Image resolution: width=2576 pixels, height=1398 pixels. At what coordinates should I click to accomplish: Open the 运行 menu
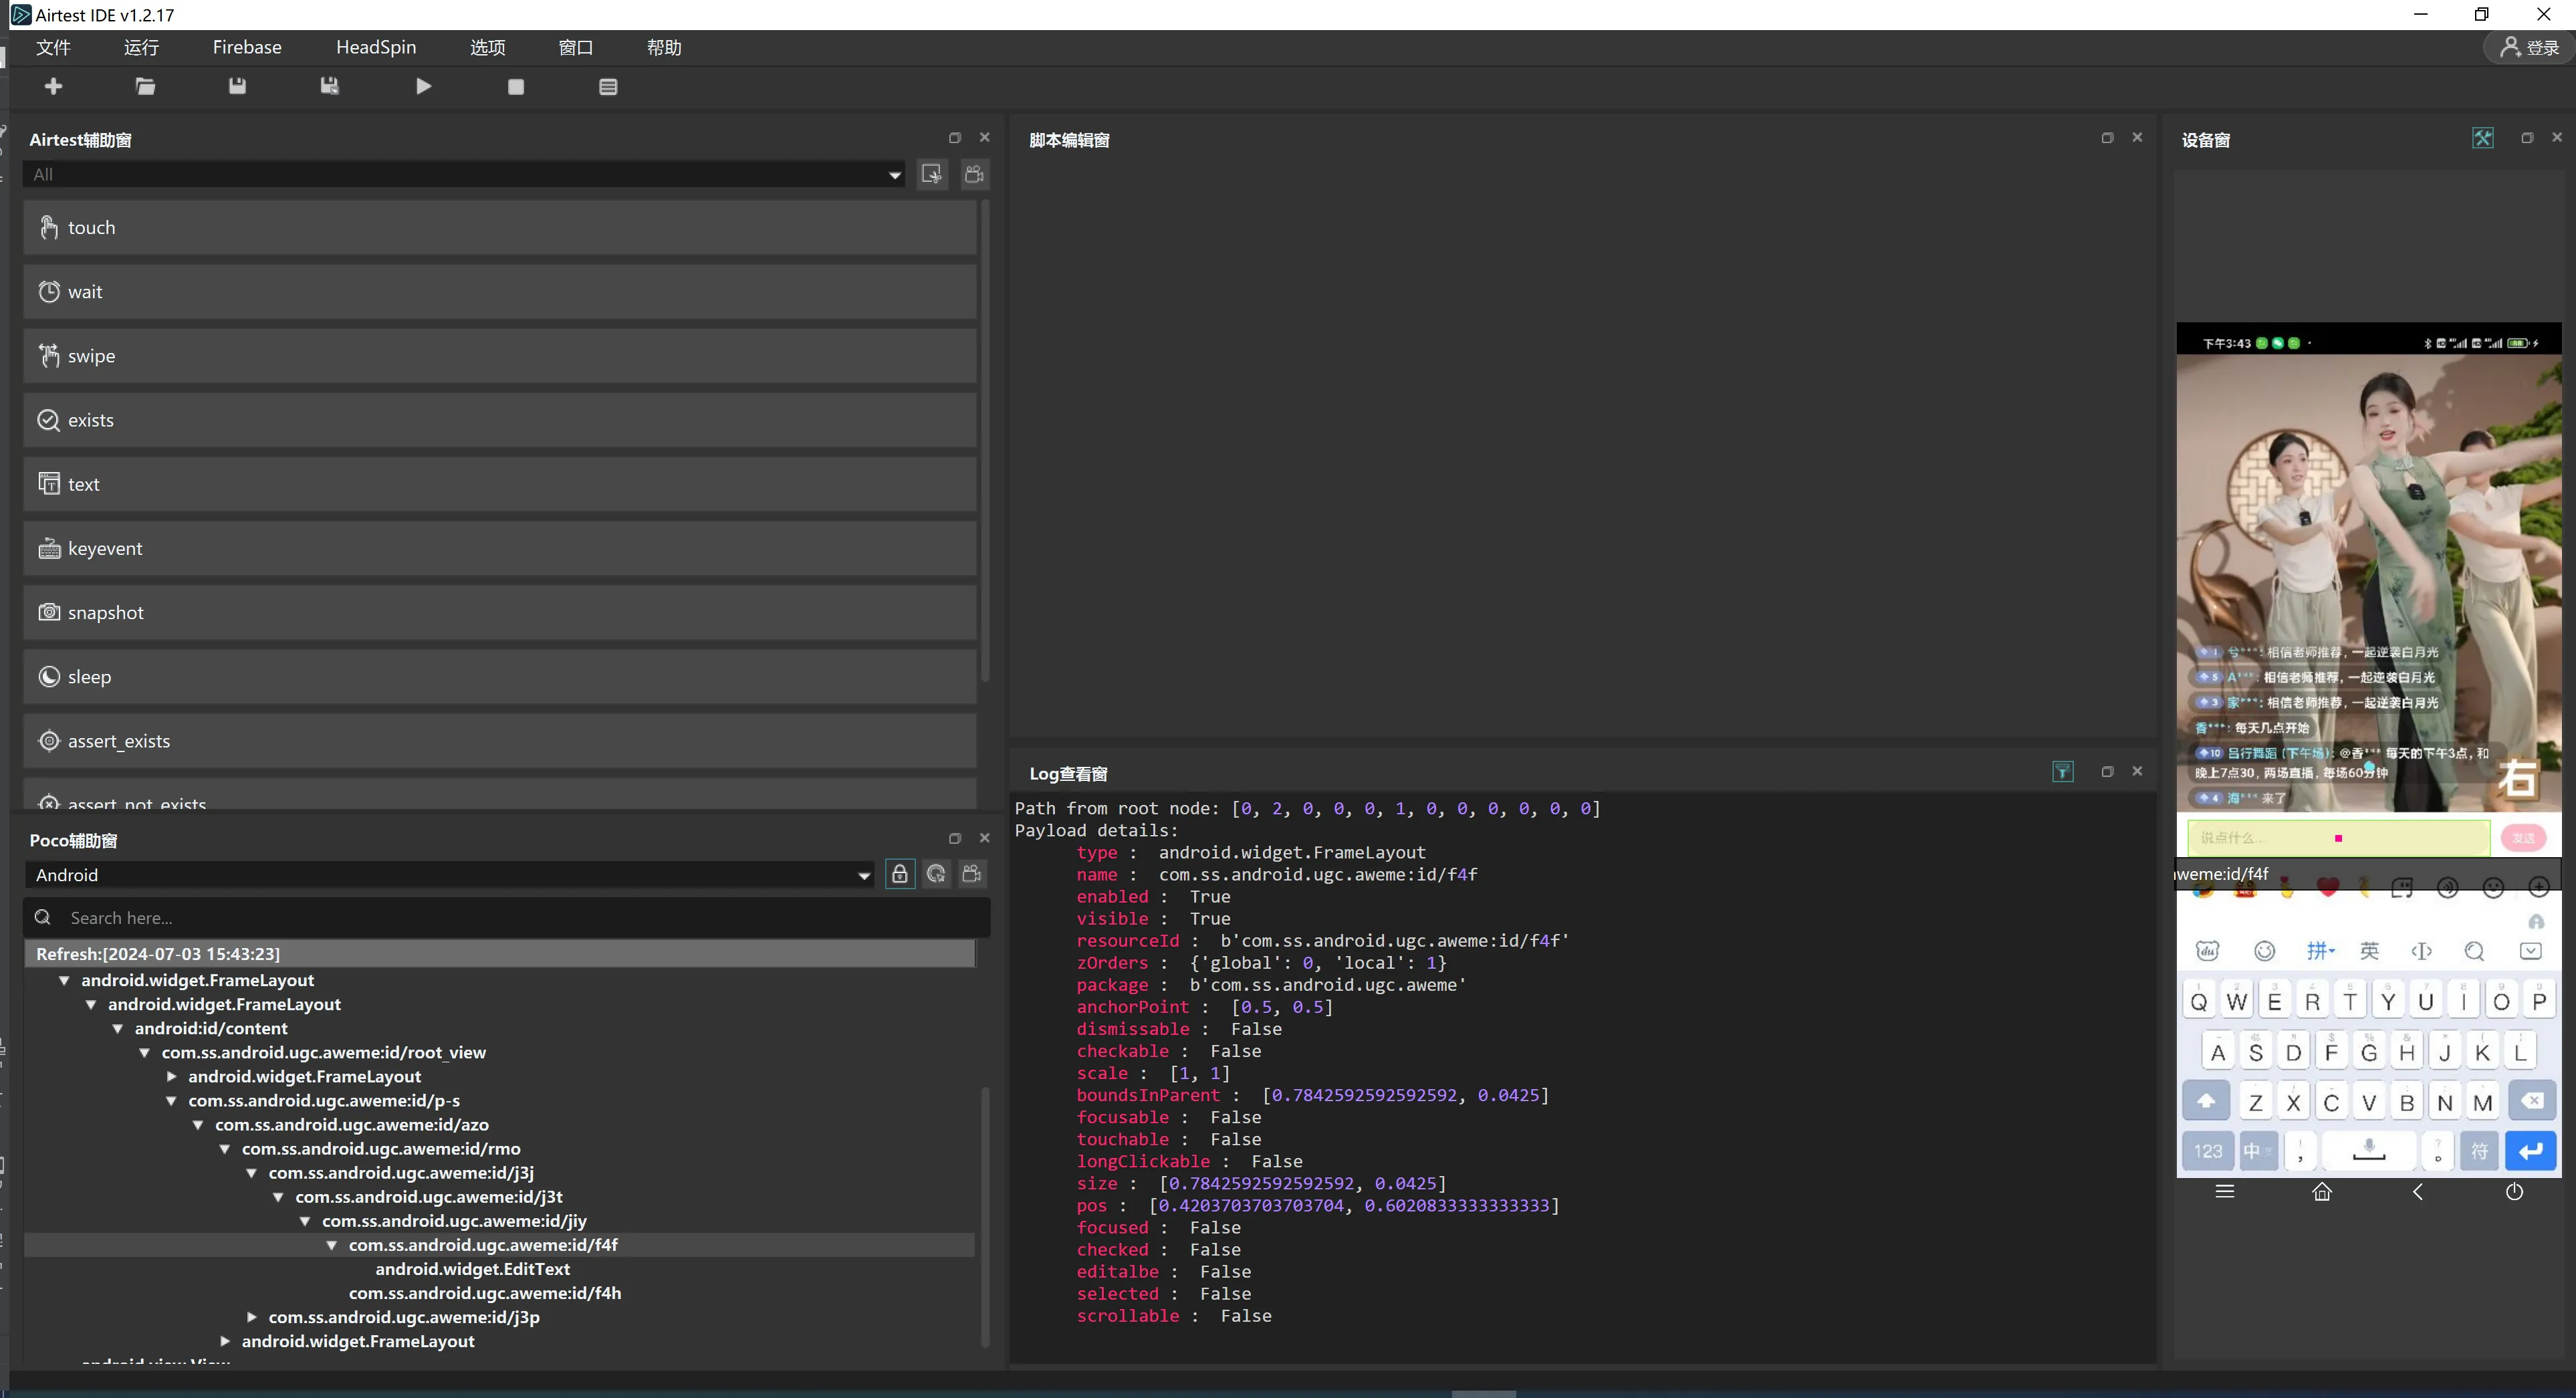tap(141, 47)
